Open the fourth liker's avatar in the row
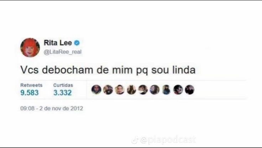This screenshot has width=262, height=148. [131, 90]
